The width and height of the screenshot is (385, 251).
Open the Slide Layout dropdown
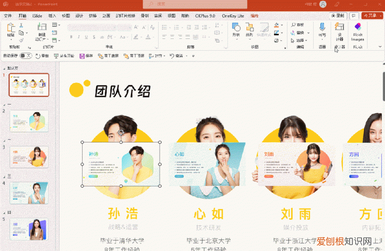(x=56, y=25)
